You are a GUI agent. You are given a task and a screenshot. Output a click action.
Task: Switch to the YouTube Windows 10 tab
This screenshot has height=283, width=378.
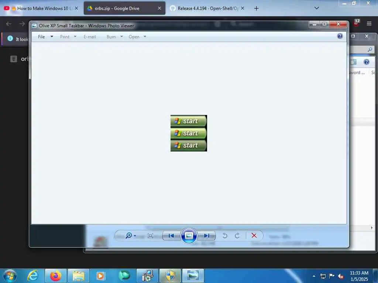[x=41, y=8]
